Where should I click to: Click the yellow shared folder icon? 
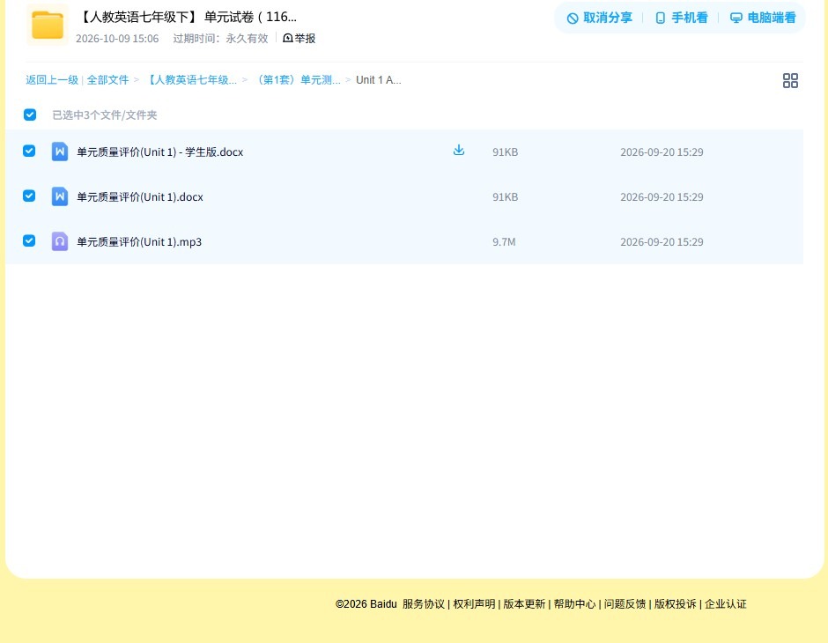pos(48,25)
